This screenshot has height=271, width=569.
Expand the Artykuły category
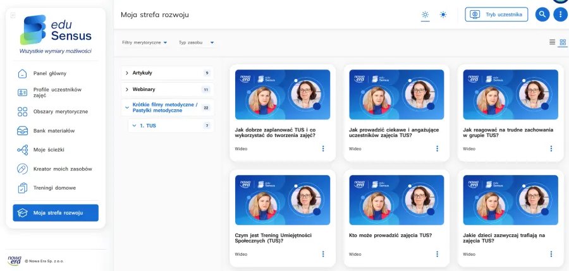(168, 73)
